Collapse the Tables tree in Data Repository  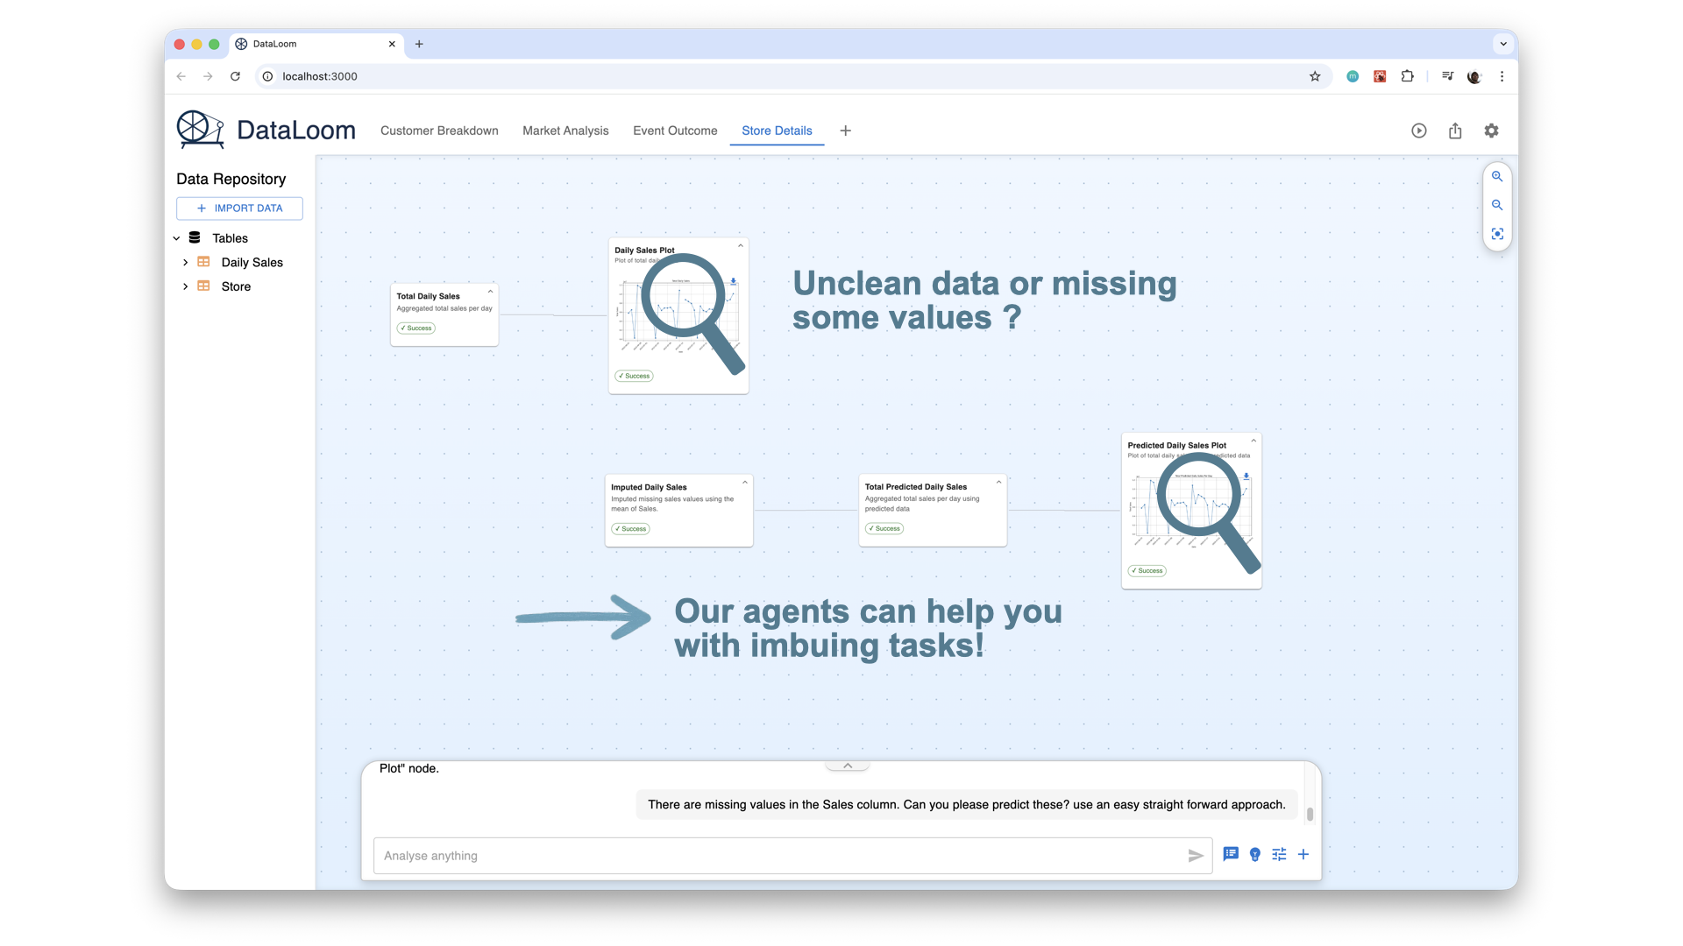click(176, 237)
